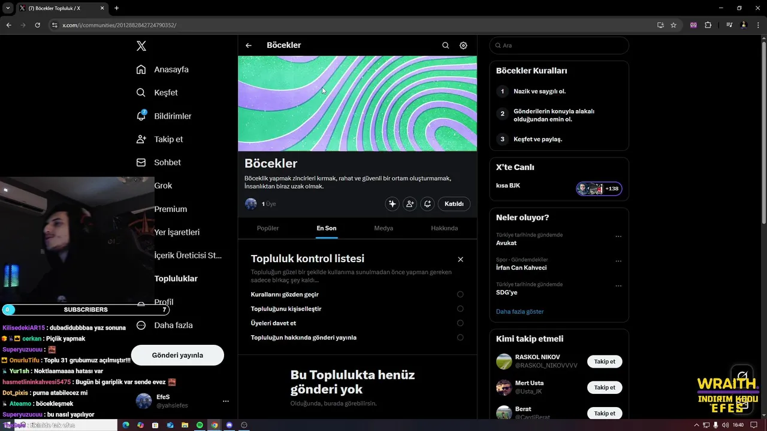Show hidden system tray icons
The image size is (767, 431).
click(696, 425)
